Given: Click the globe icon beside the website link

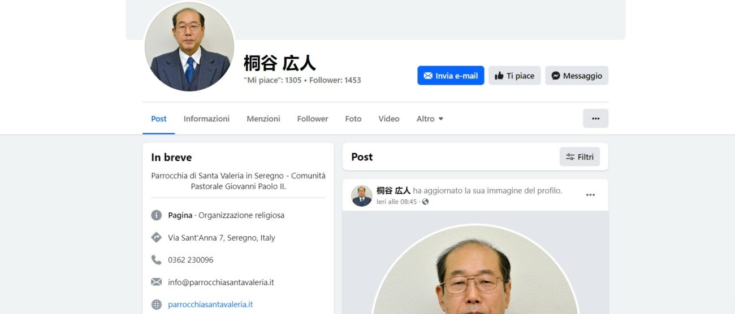Looking at the screenshot, I should pyautogui.click(x=157, y=304).
